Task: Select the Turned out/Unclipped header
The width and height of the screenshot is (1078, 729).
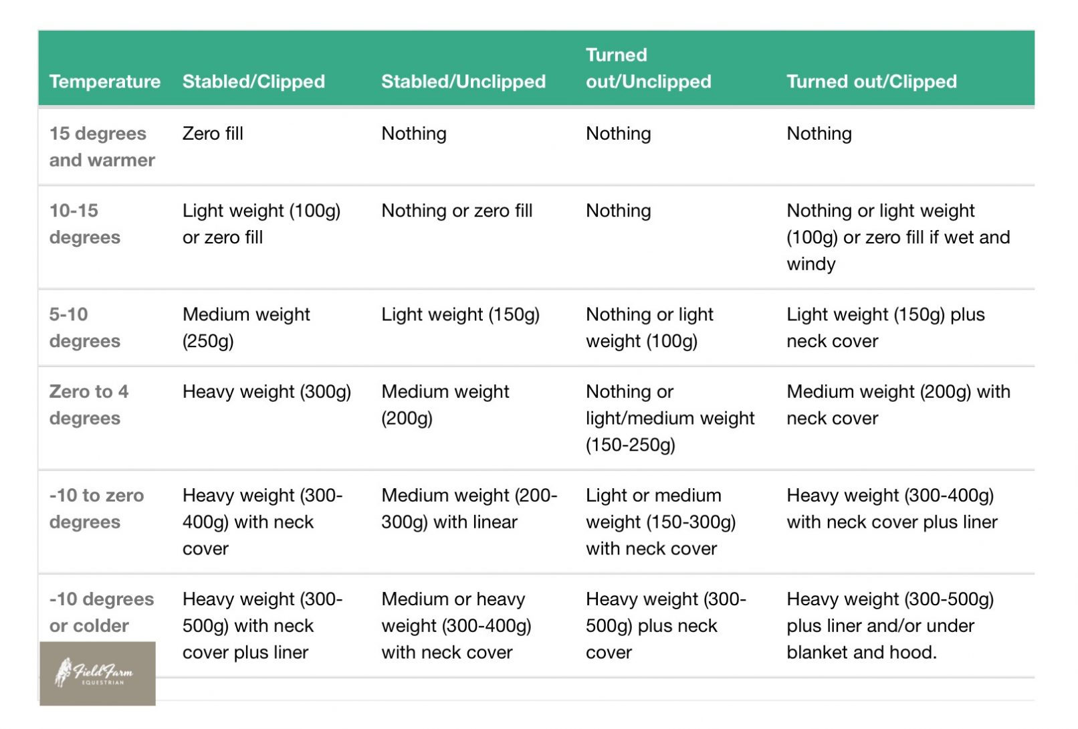Action: pos(648,68)
